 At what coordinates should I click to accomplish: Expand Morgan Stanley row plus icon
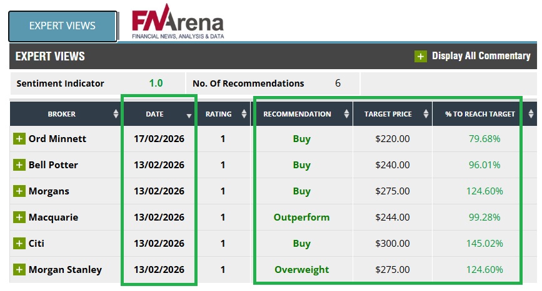click(x=19, y=270)
